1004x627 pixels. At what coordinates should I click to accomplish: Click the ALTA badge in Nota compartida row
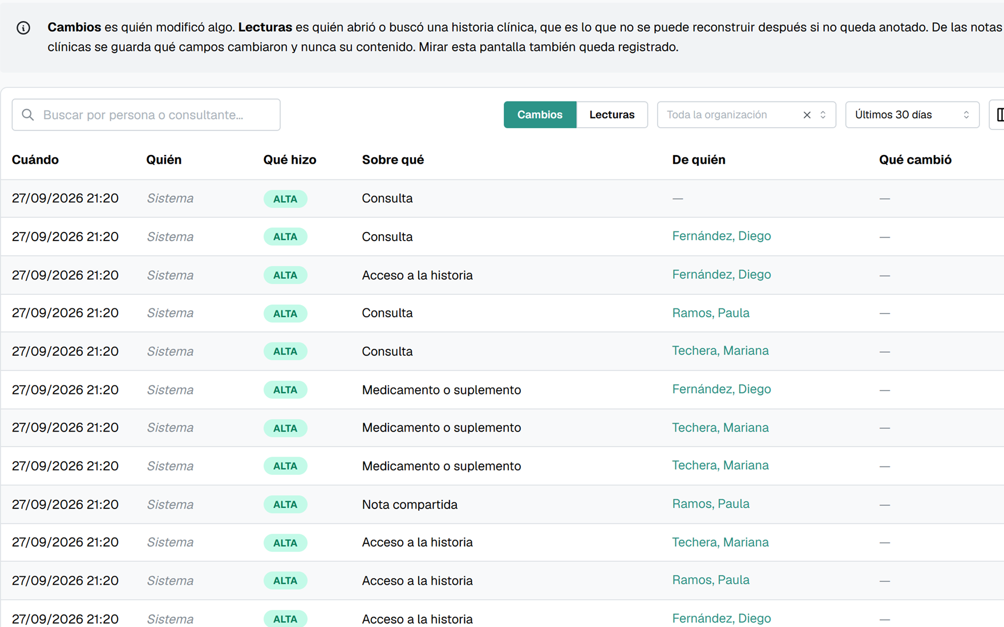285,504
